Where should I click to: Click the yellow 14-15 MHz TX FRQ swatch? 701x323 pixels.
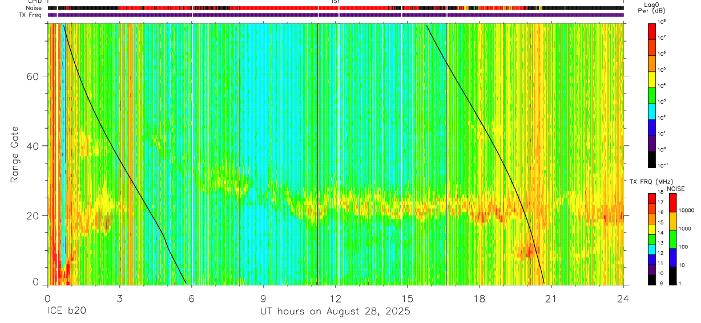pos(652,229)
